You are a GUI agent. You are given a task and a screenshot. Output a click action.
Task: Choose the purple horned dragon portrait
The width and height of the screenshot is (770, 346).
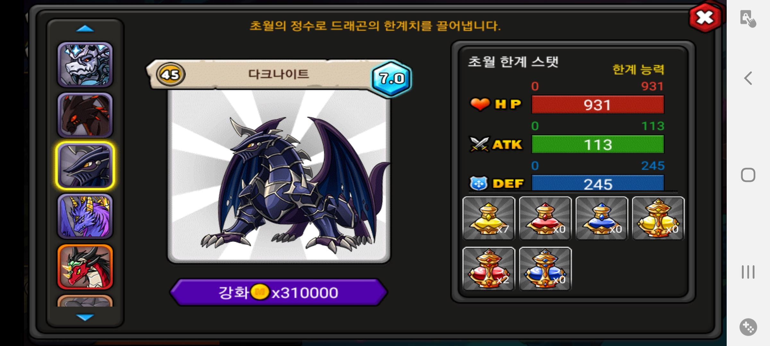click(85, 216)
